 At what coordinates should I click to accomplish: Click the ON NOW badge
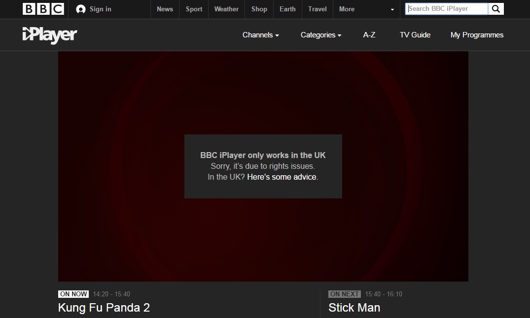(x=73, y=294)
